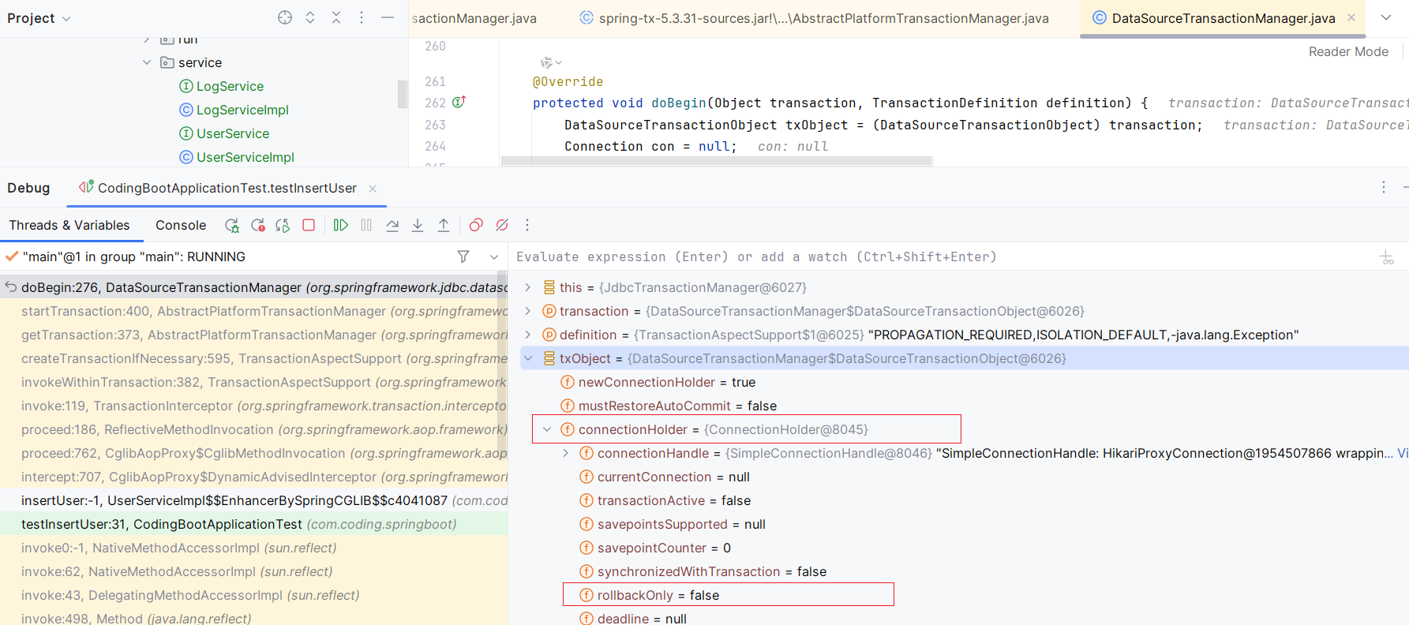1409x625 pixels.
Task: Click Evaluate expression input field
Action: (939, 256)
